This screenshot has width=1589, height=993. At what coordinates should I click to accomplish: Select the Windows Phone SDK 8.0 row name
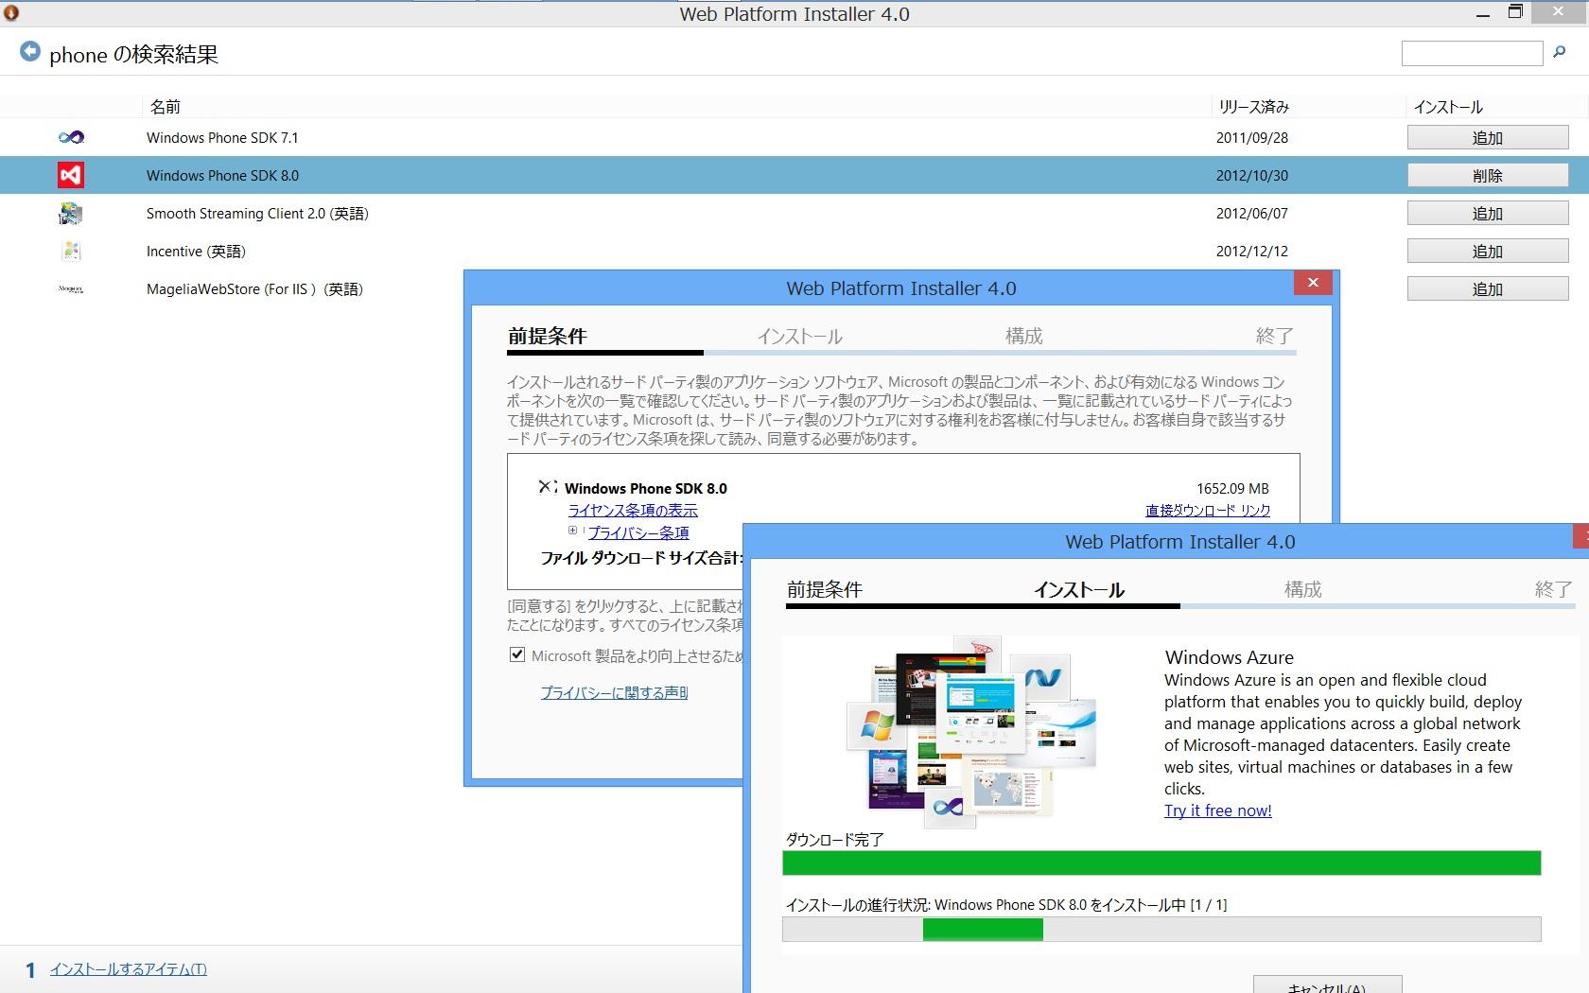[x=222, y=176]
